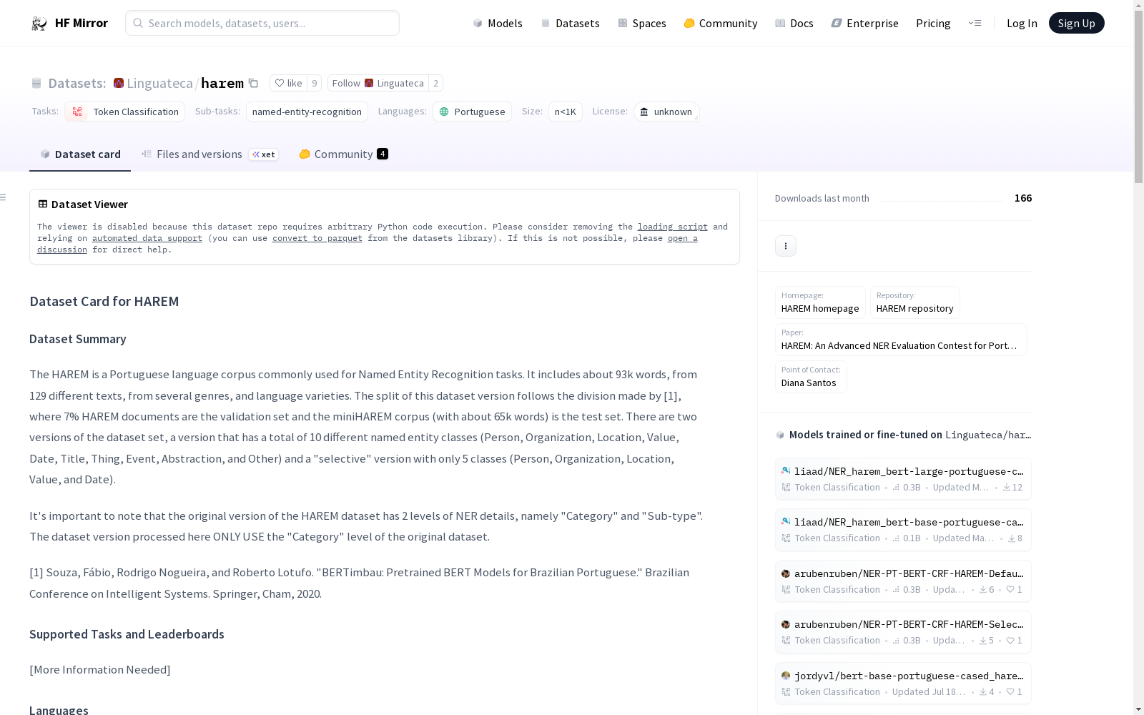Open the Models nav item
This screenshot has height=715, width=1144.
point(498,23)
